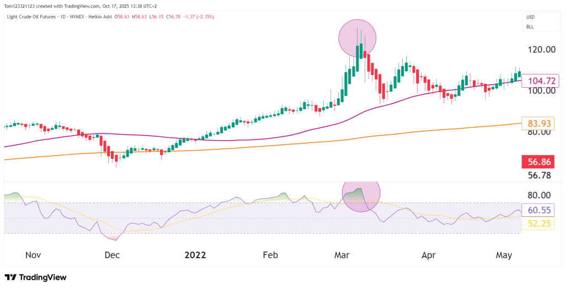Click the red 56.86 current price tag
This screenshot has height=289, width=565.
pos(541,162)
